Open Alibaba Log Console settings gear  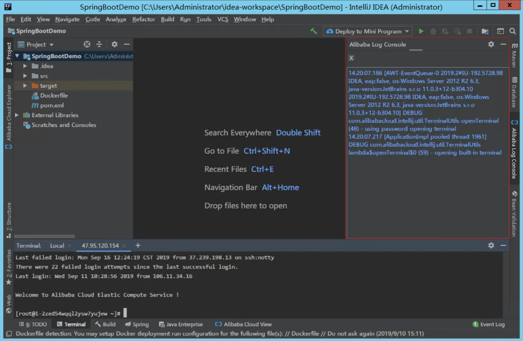(491, 44)
